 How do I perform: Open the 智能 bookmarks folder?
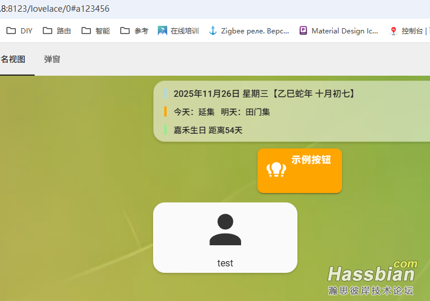pos(96,31)
